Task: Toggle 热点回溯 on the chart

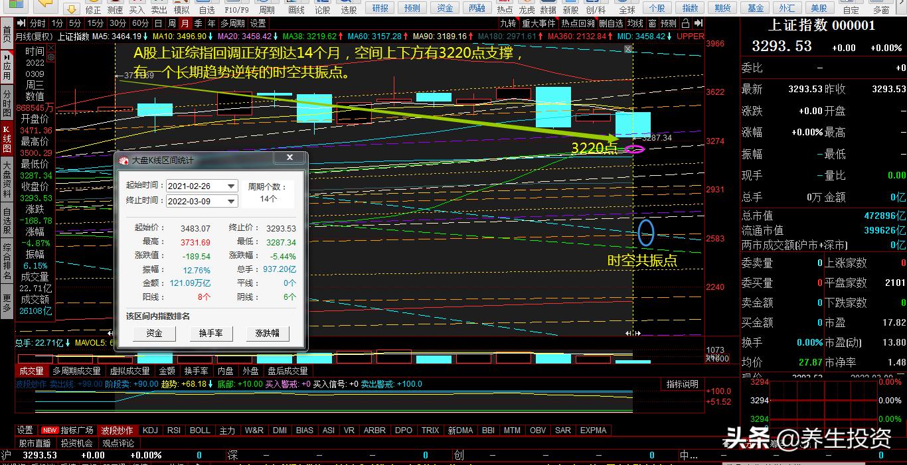Action: click(x=577, y=23)
